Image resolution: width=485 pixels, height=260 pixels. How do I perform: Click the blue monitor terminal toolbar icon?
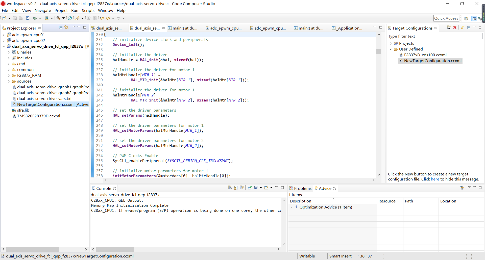click(x=28, y=18)
